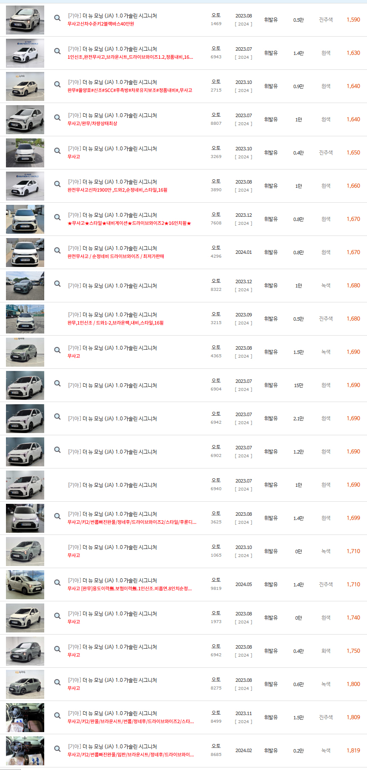Click magnifier icon in the 6902 row
Image resolution: width=367 pixels, height=770 pixels.
(x=57, y=450)
